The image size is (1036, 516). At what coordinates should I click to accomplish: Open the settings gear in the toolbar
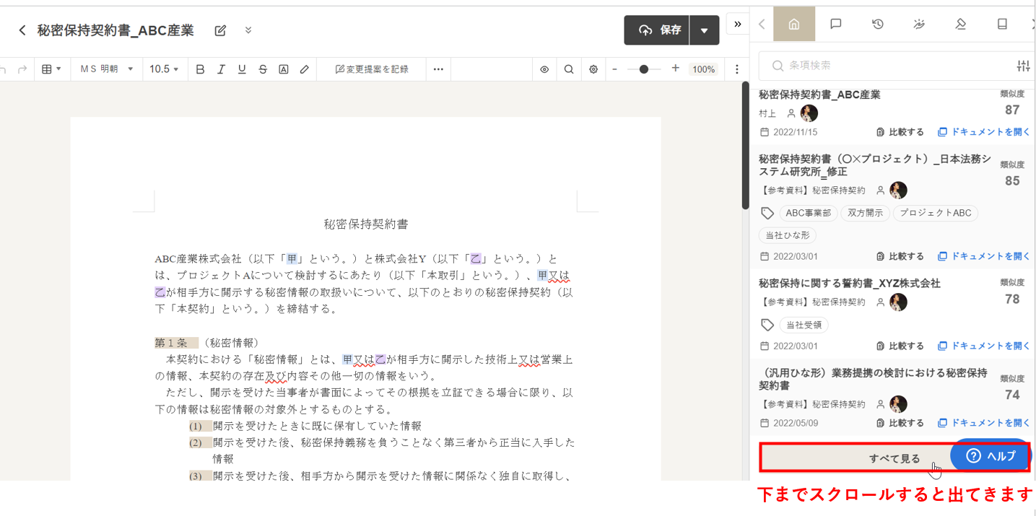pyautogui.click(x=593, y=69)
